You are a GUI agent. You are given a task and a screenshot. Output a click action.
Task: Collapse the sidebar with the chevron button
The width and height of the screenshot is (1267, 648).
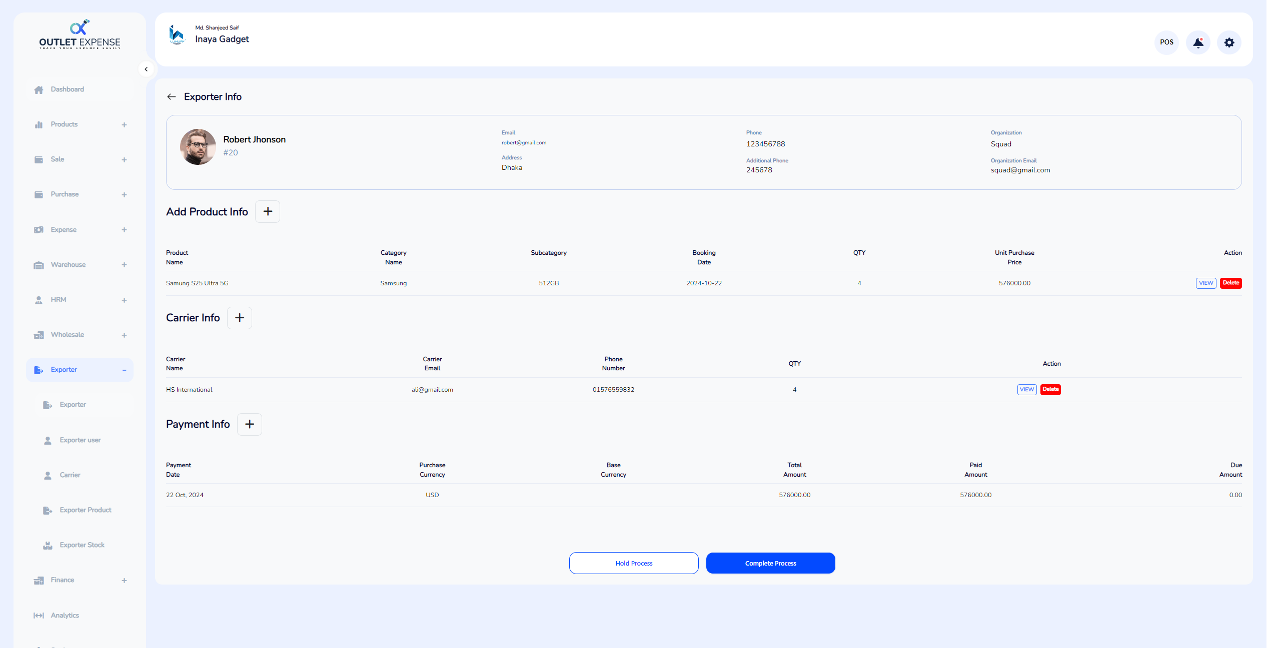(146, 69)
